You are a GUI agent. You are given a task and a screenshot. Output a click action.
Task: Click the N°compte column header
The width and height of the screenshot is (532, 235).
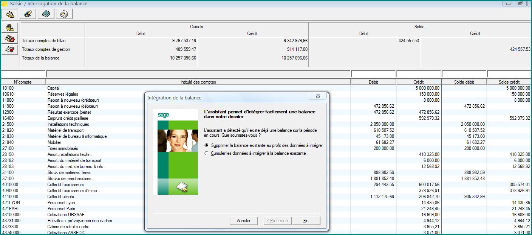(x=23, y=82)
